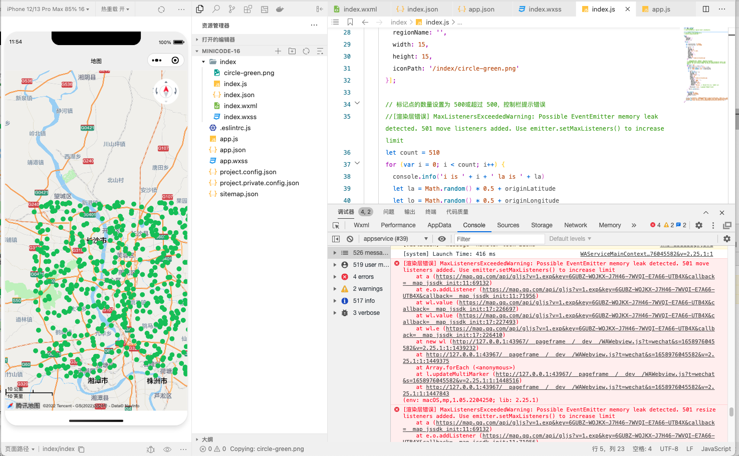Open DevTools settings gear beside error counts

click(x=699, y=225)
